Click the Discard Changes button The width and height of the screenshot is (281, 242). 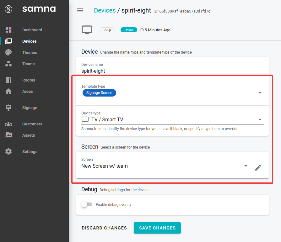coord(104,228)
